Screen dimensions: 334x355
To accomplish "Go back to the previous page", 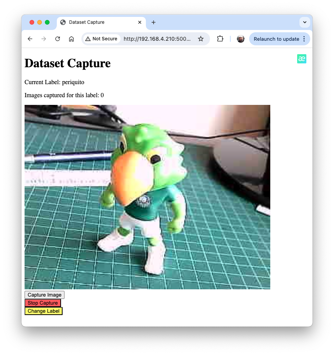I will click(x=30, y=39).
